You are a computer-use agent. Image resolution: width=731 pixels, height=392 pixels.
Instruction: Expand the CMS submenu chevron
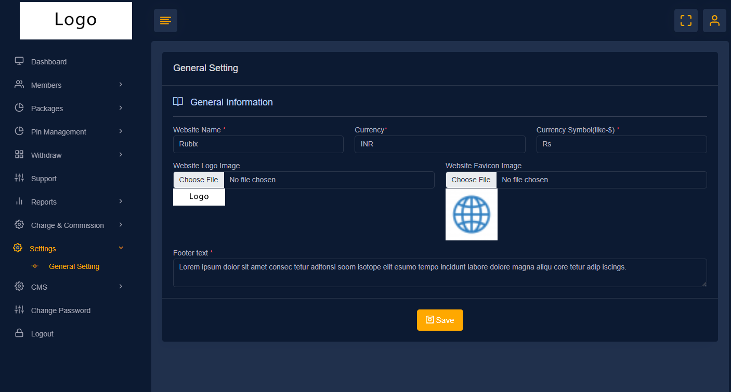point(121,286)
